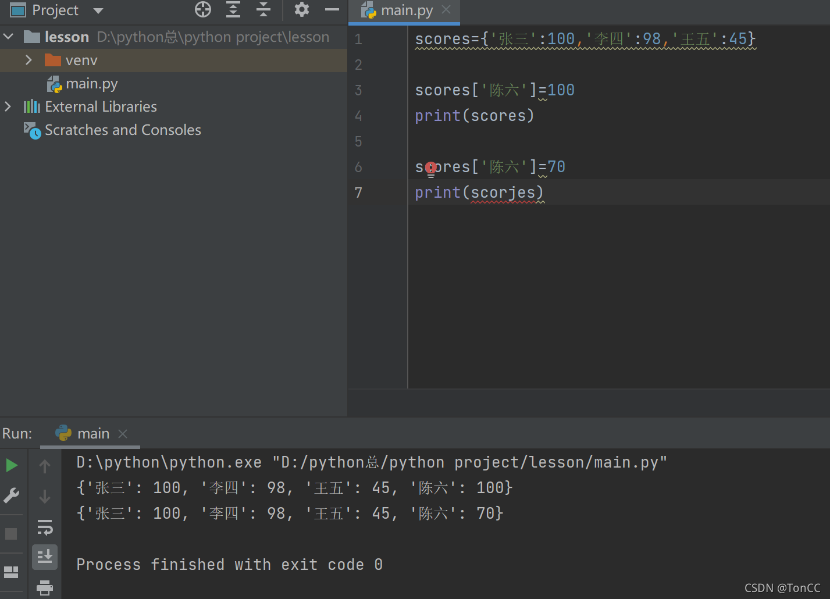The image size is (830, 599).
Task: Click the red error bulb on line 6
Action: (430, 169)
